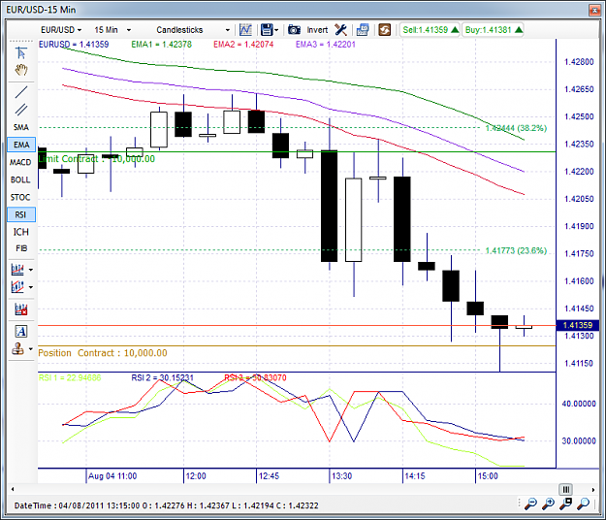Image resolution: width=606 pixels, height=520 pixels.
Task: Add the SMA indicator
Action: pyautogui.click(x=21, y=127)
